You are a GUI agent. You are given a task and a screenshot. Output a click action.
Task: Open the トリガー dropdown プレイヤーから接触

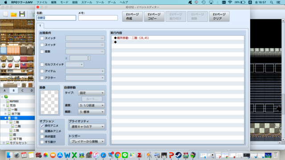pos(87,141)
